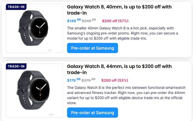Click the TRADE-IN badge on 44mm card
This screenshot has width=193, height=121.
tap(16, 66)
